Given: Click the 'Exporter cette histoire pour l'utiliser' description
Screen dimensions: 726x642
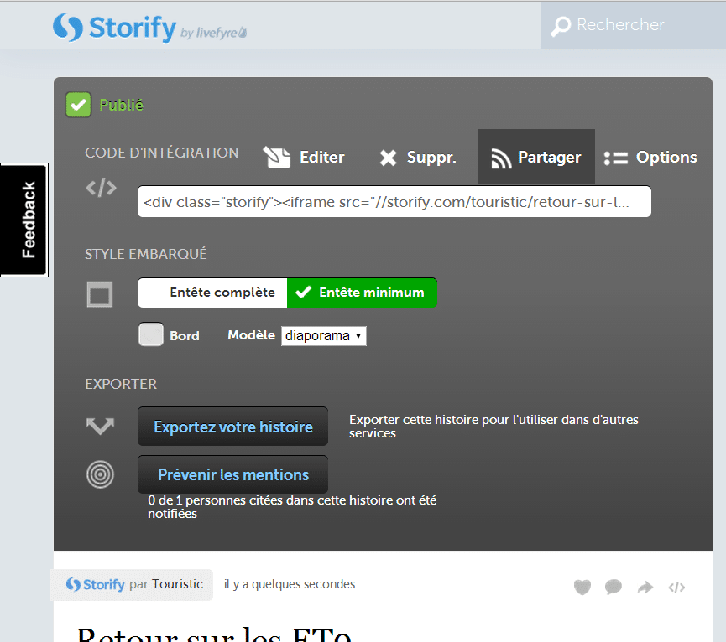Looking at the screenshot, I should (x=494, y=426).
